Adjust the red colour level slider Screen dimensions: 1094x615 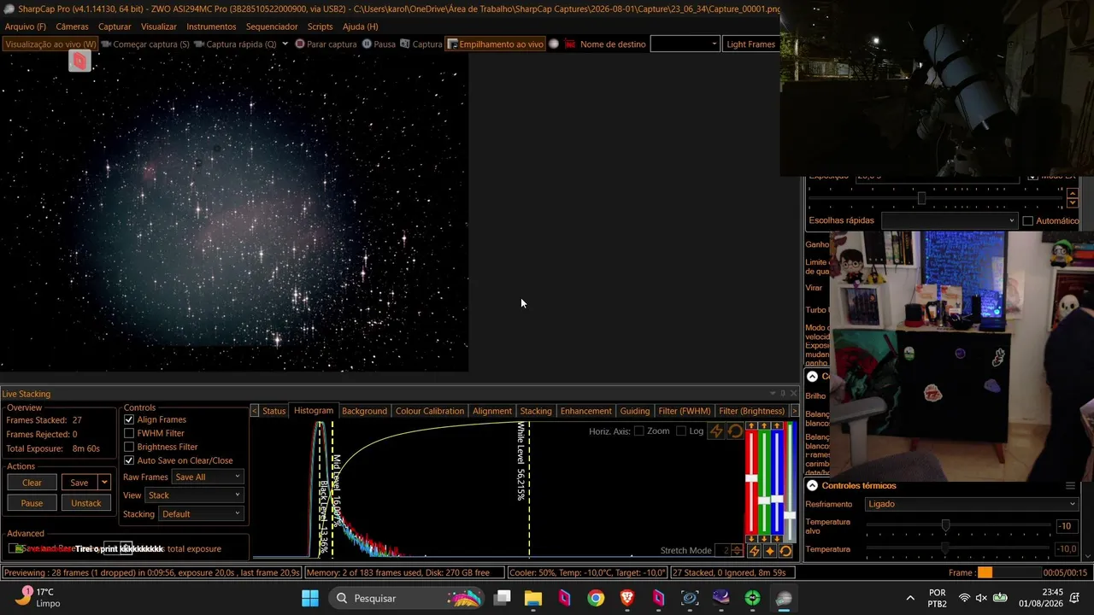(751, 478)
